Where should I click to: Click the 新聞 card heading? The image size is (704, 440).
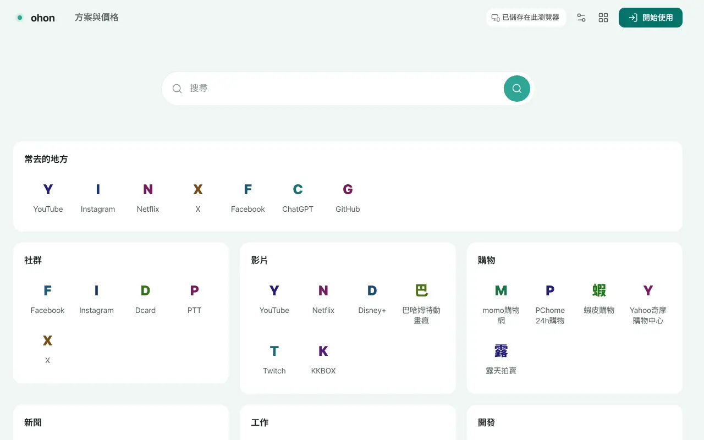click(33, 422)
